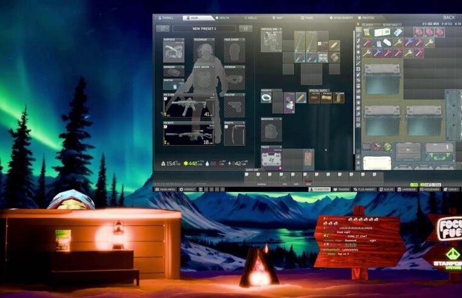Click the yellow lock icon above stash sidebar
Image resolution: width=462 pixels, height=298 pixels.
click(358, 24)
